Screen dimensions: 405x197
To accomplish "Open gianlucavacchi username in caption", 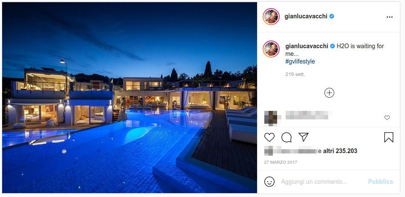I will [307, 46].
